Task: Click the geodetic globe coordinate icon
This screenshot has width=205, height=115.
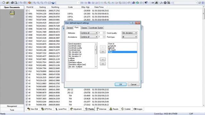Action: tap(165, 3)
